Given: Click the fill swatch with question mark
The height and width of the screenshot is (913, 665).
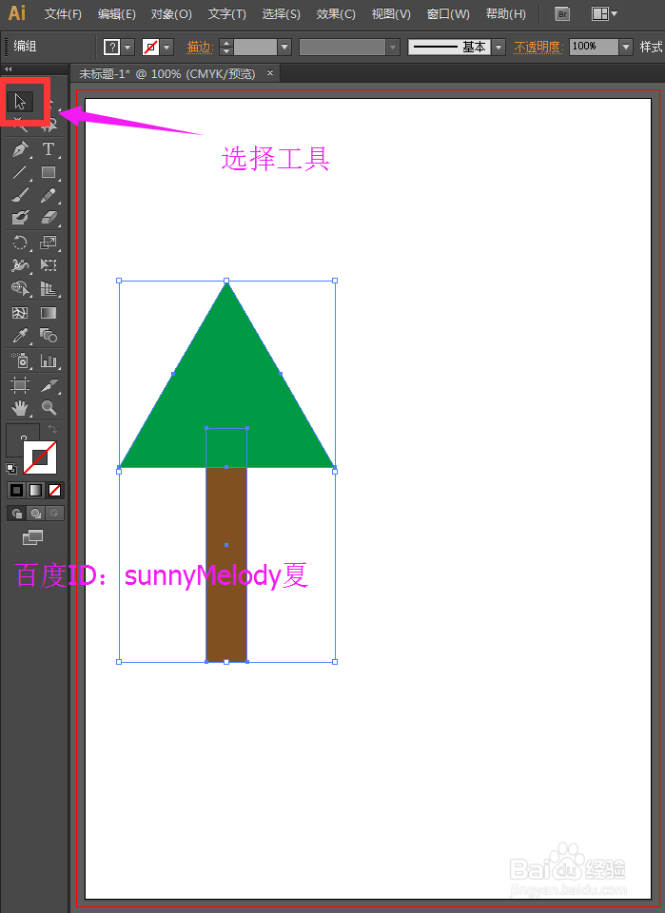Looking at the screenshot, I should click(x=112, y=48).
